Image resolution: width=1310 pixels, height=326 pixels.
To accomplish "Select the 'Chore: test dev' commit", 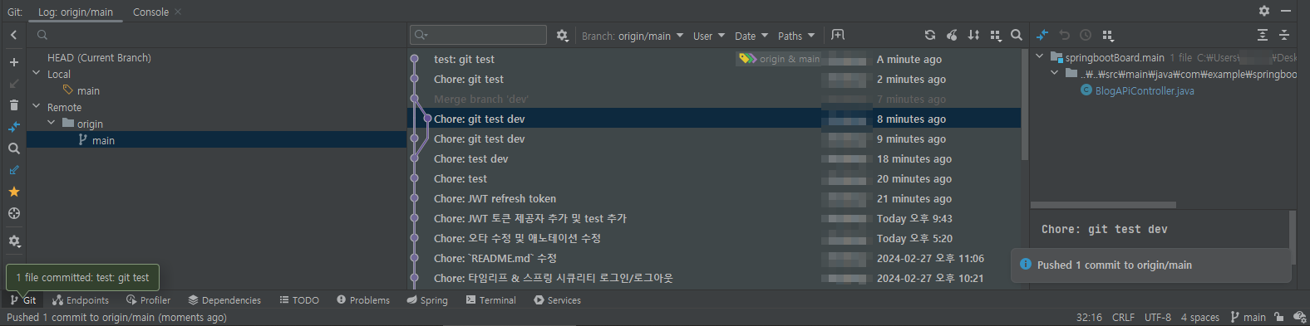I will point(714,158).
